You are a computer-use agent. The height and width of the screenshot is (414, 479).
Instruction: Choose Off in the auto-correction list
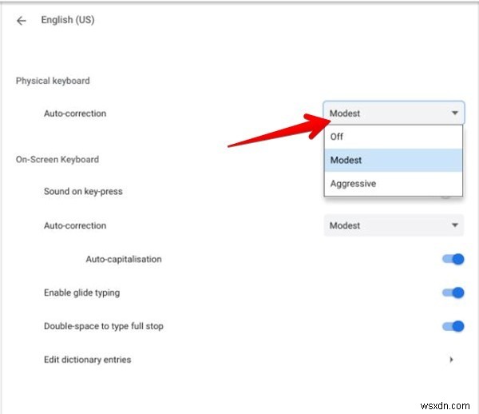(x=394, y=137)
